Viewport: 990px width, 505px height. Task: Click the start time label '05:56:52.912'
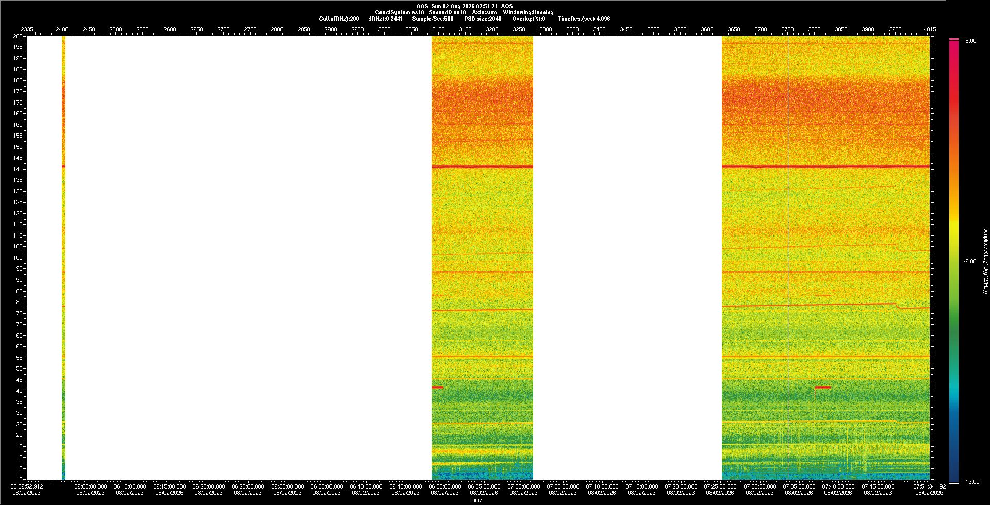27,486
